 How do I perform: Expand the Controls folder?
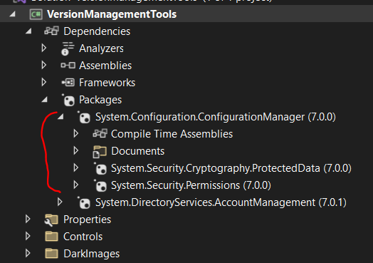click(28, 236)
